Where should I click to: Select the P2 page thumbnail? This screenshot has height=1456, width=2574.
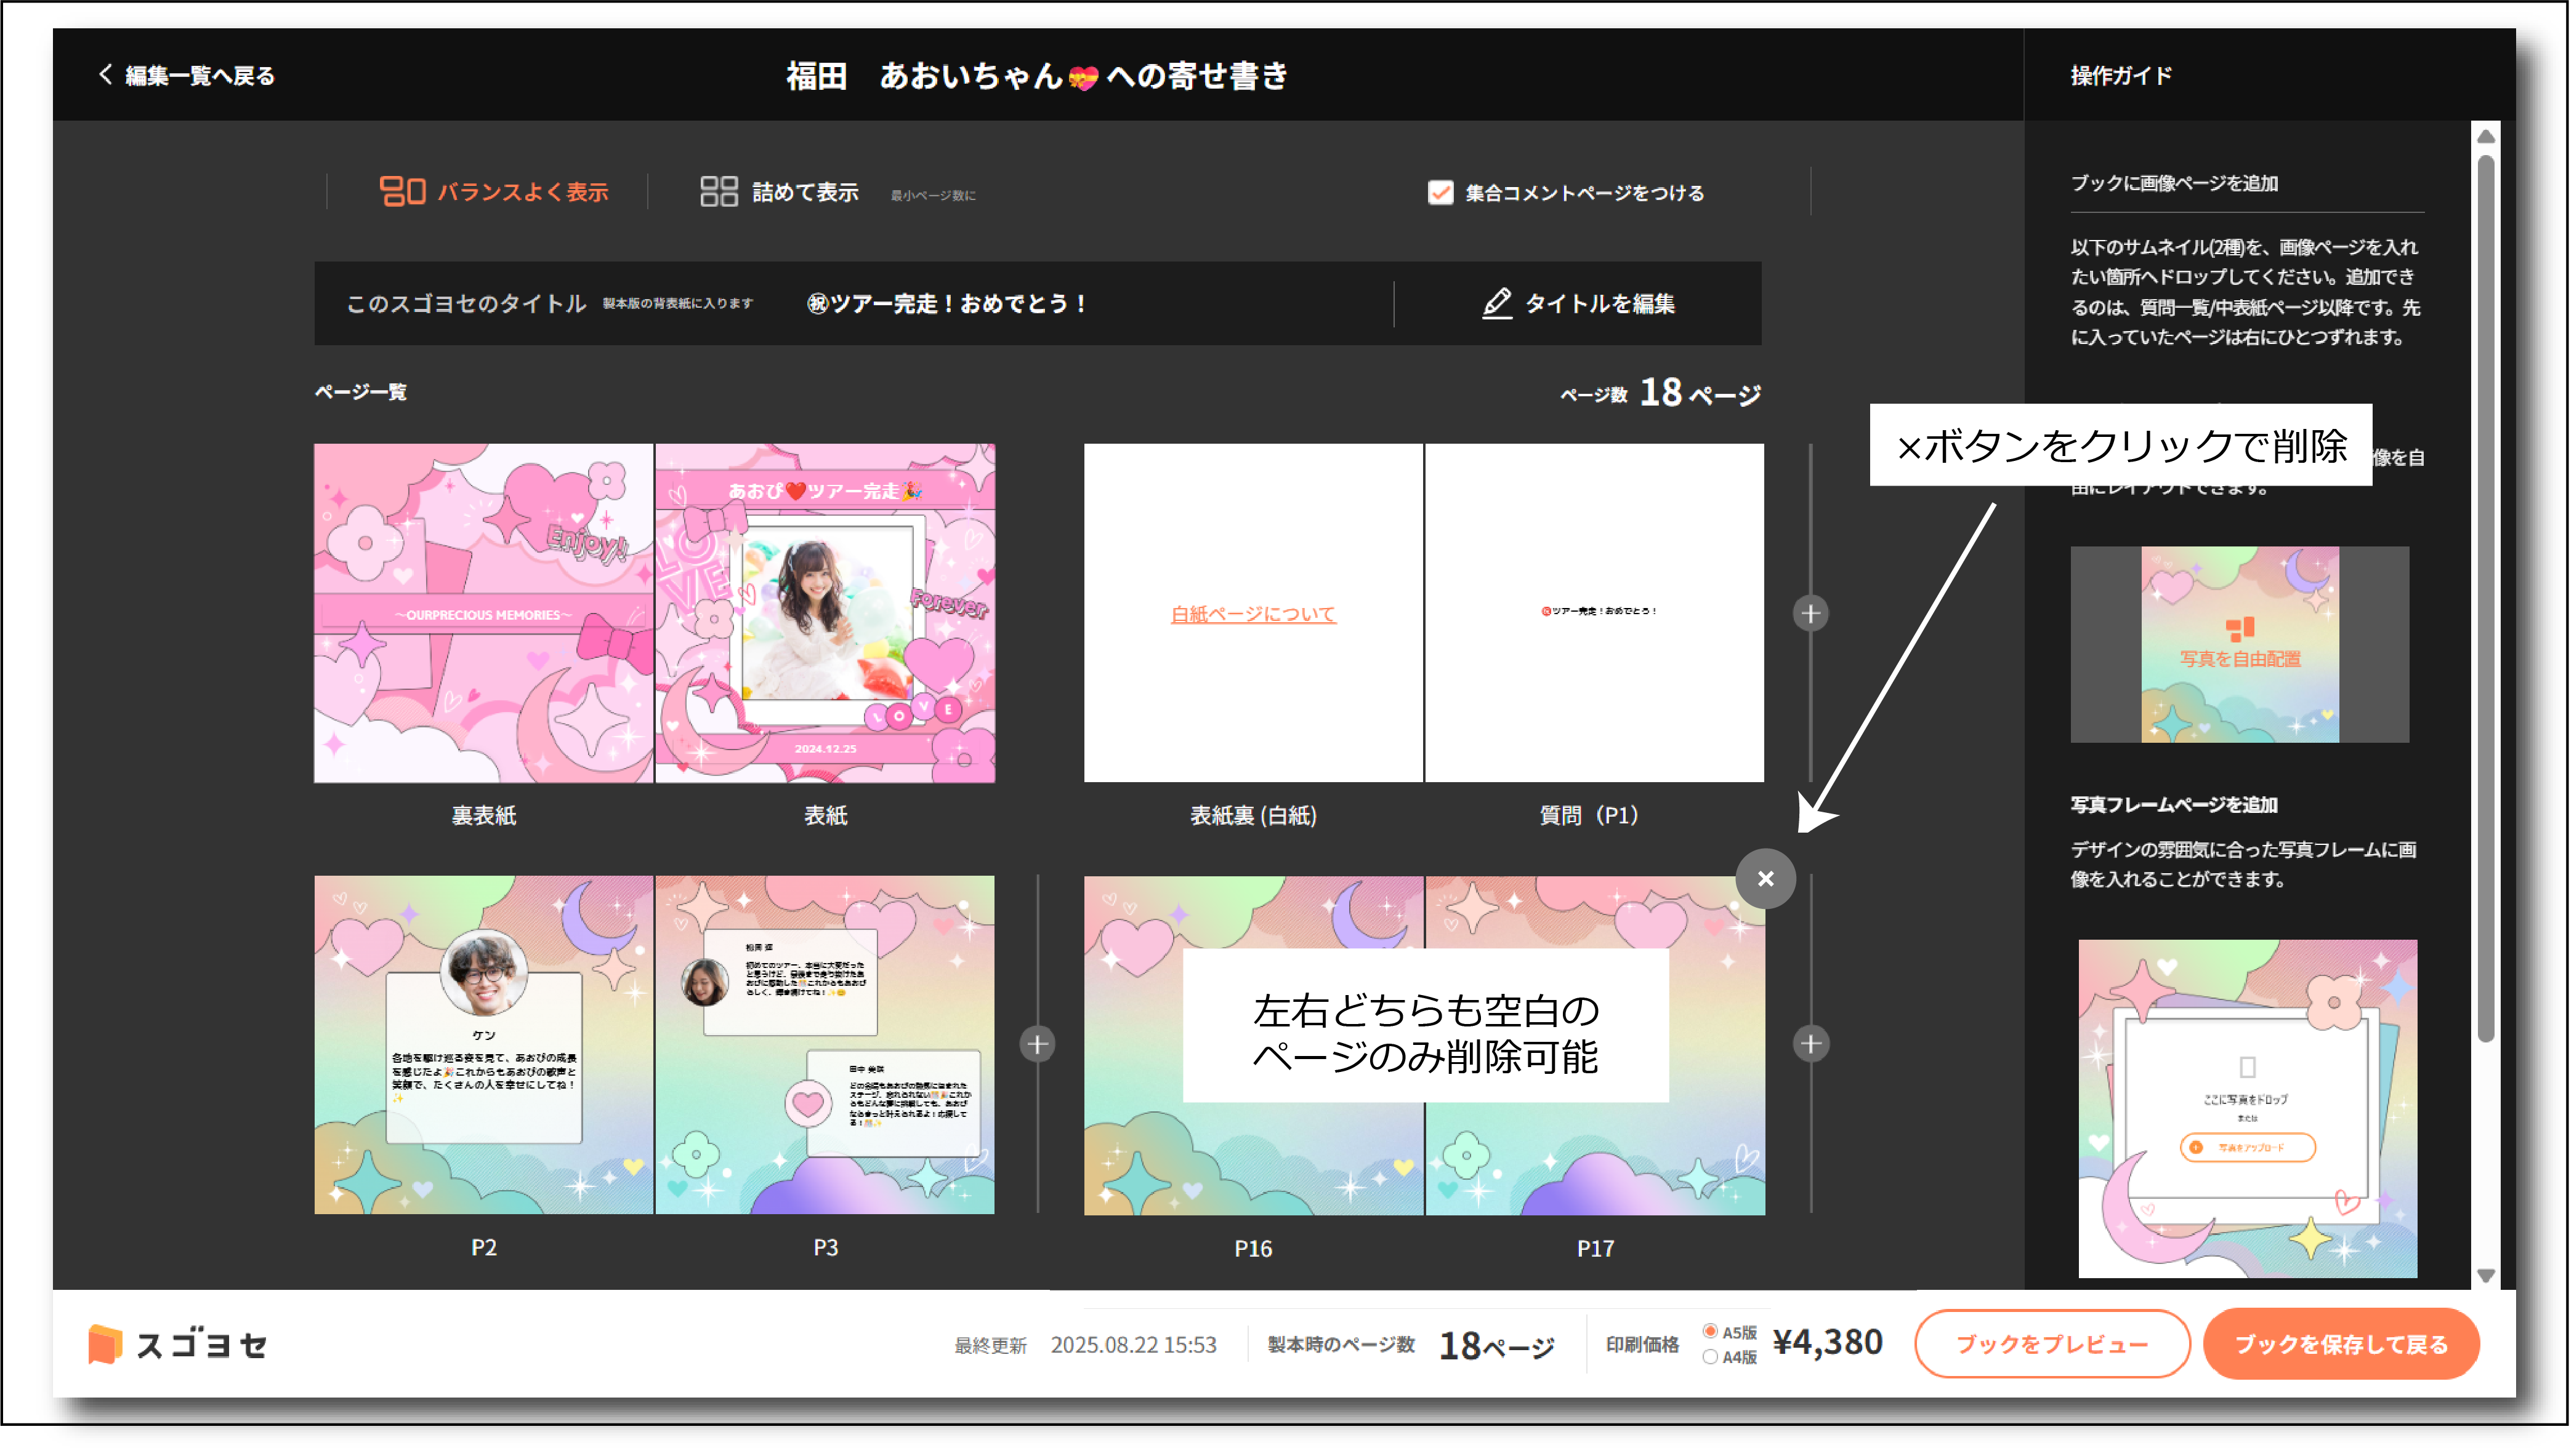484,1046
